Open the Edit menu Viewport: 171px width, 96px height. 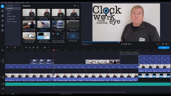pos(6,3)
